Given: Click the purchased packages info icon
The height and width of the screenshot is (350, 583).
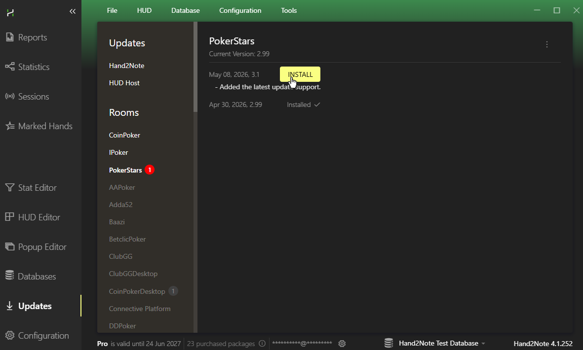Looking at the screenshot, I should pos(262,343).
